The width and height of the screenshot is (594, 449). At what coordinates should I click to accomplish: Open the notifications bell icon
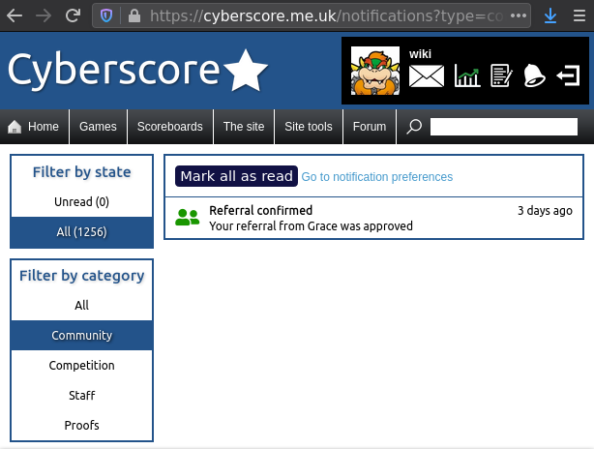pos(534,75)
